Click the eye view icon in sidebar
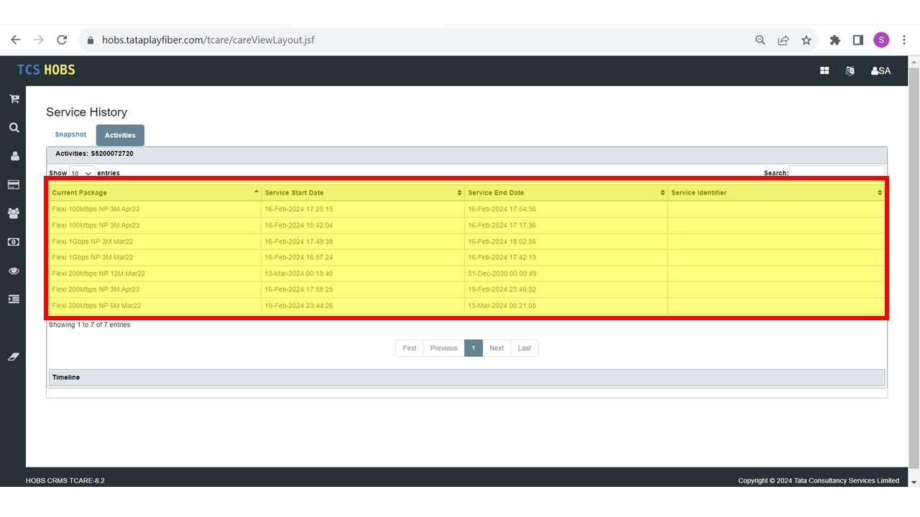This screenshot has height=517, width=920. point(14,271)
